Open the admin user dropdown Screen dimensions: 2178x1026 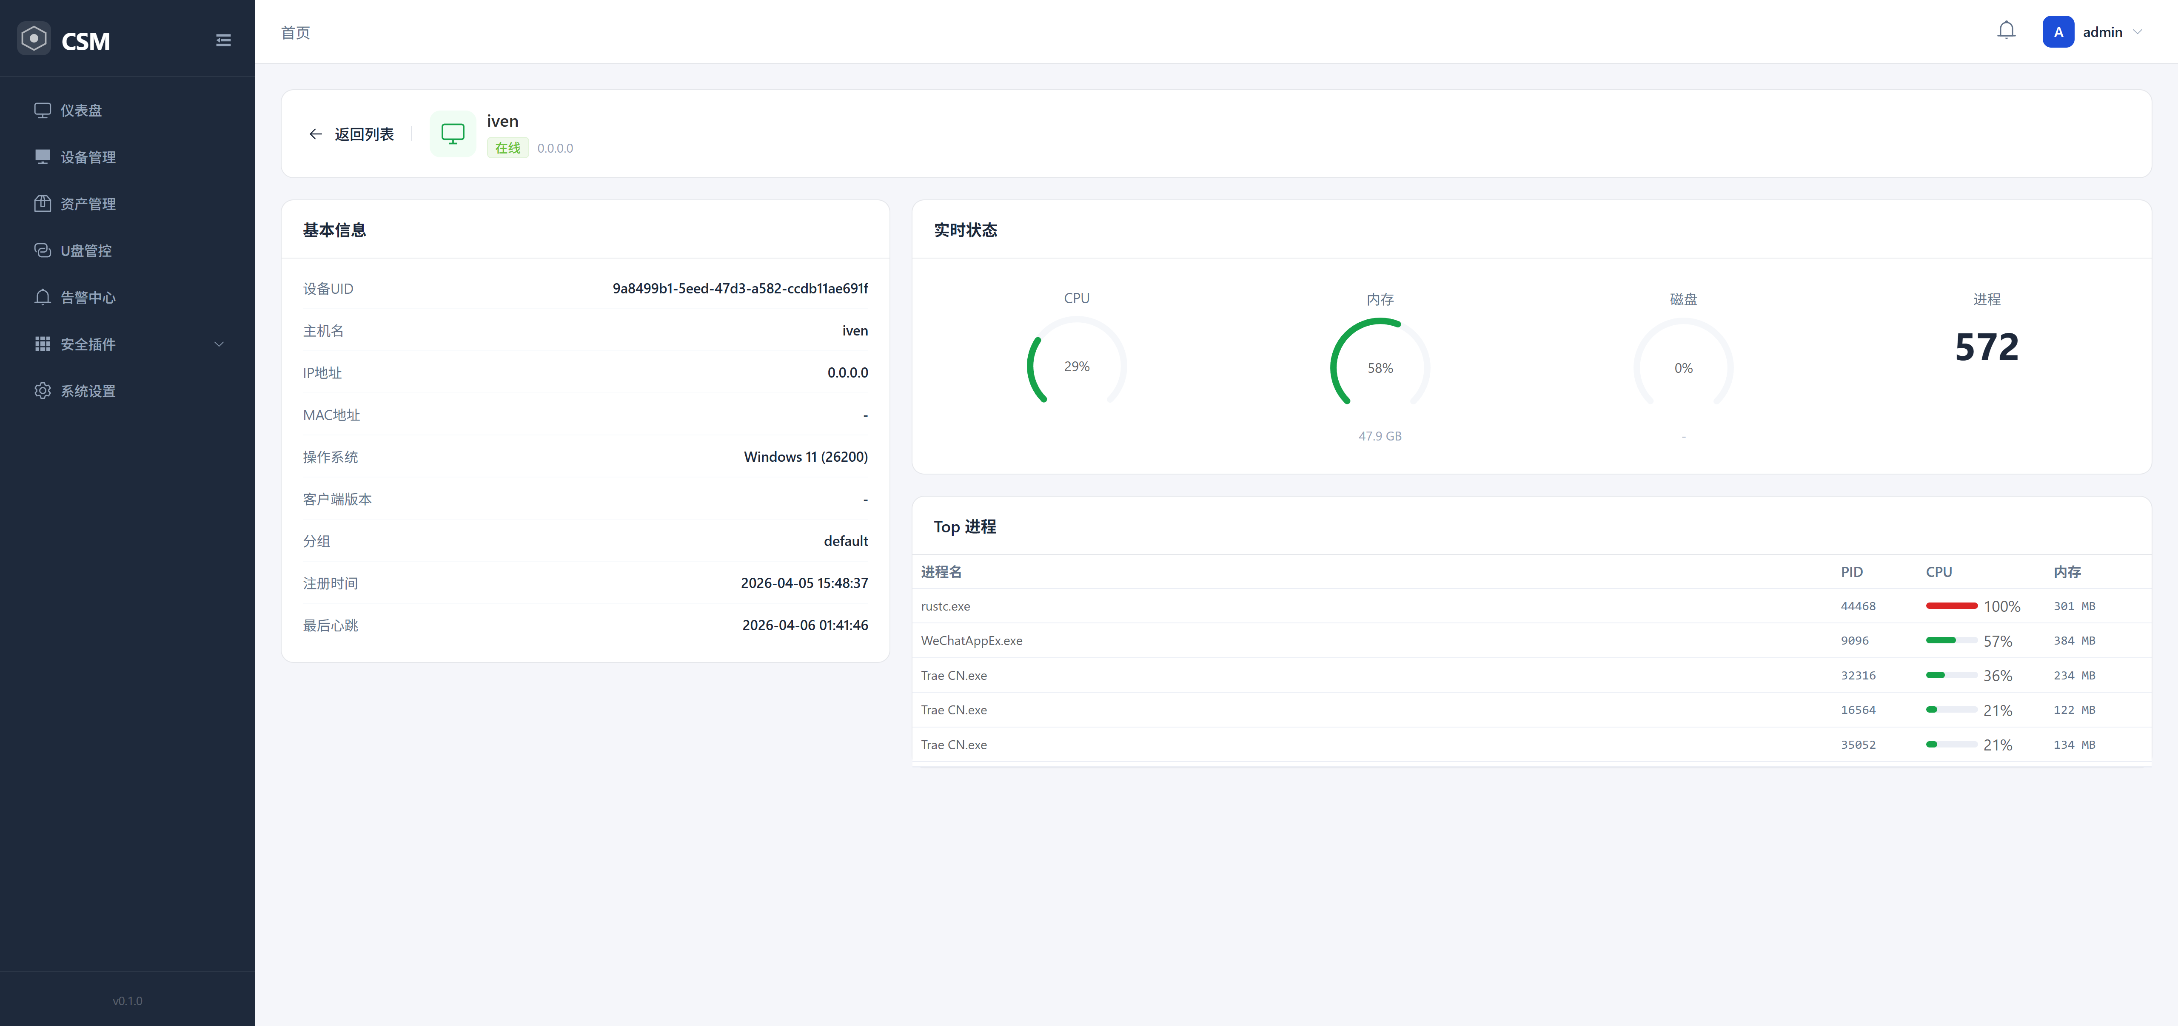coord(2138,32)
